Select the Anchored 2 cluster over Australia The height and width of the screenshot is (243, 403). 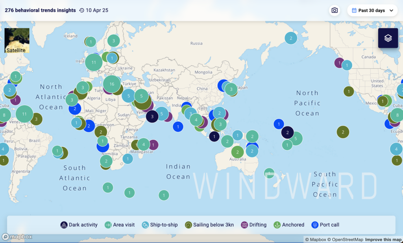[x=237, y=152]
